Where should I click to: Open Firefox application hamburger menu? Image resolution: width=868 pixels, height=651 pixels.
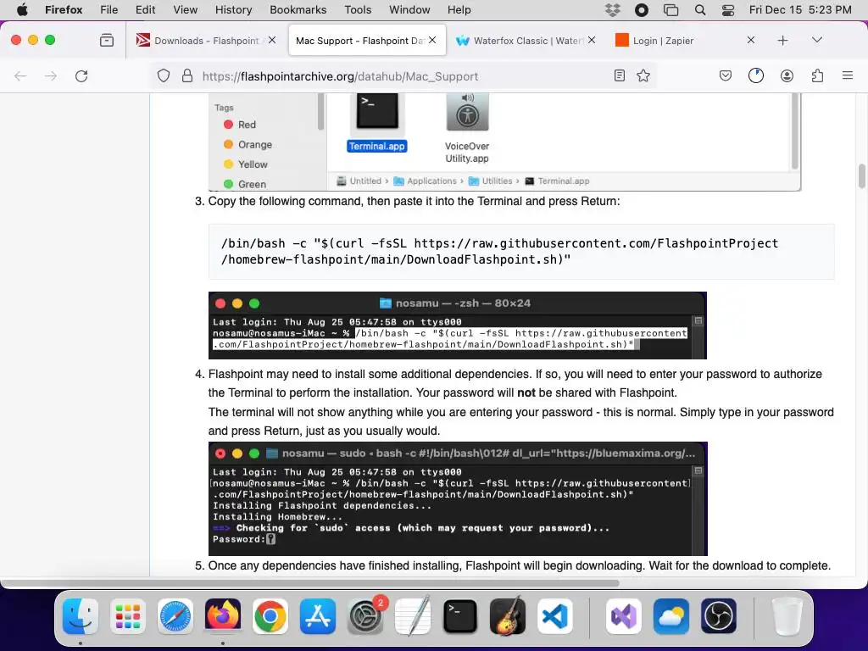pos(848,75)
